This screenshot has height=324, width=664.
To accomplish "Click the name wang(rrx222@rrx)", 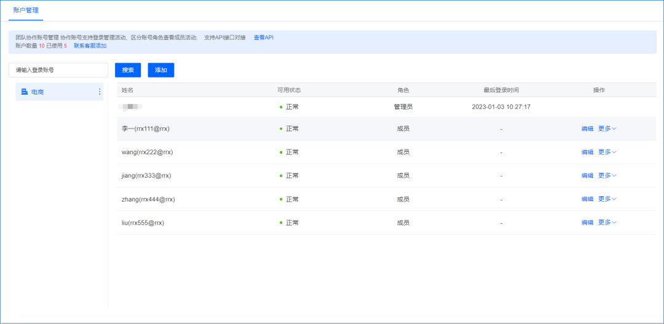I will [148, 152].
